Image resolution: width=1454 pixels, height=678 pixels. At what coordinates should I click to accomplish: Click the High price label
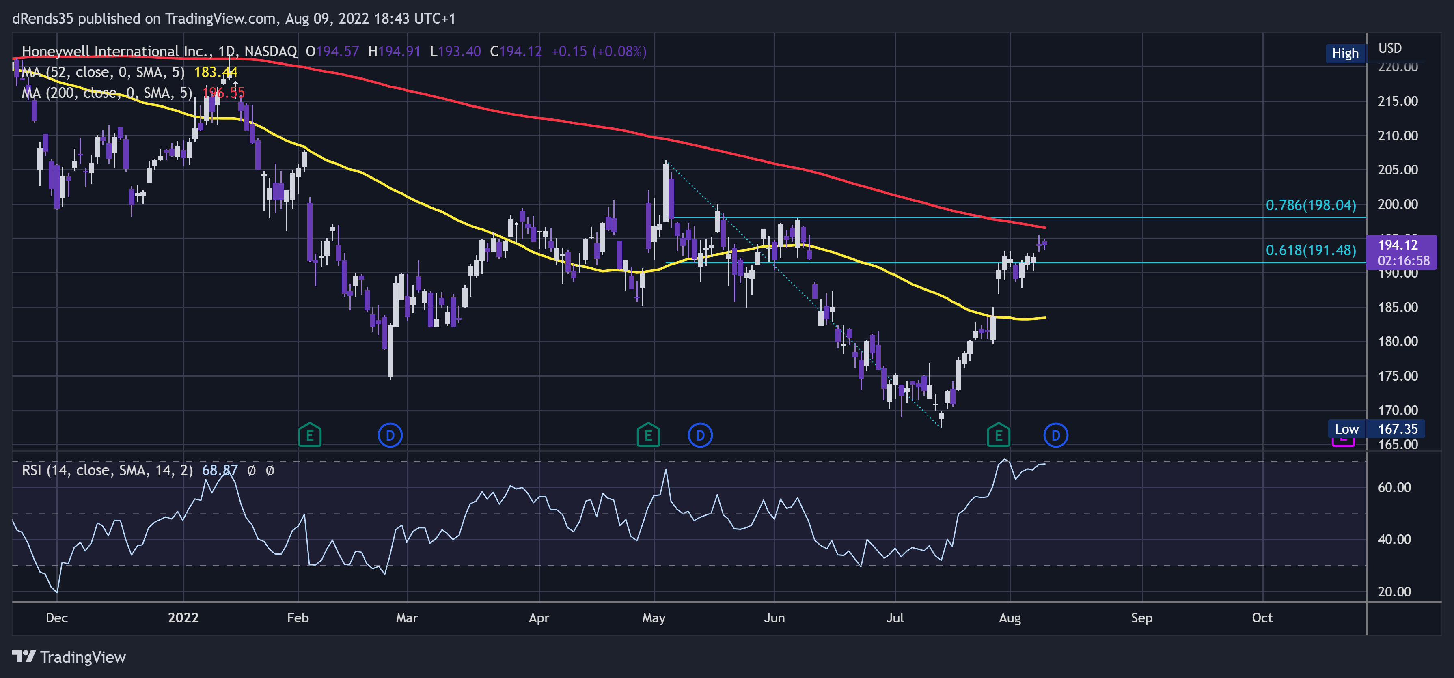(x=1345, y=53)
